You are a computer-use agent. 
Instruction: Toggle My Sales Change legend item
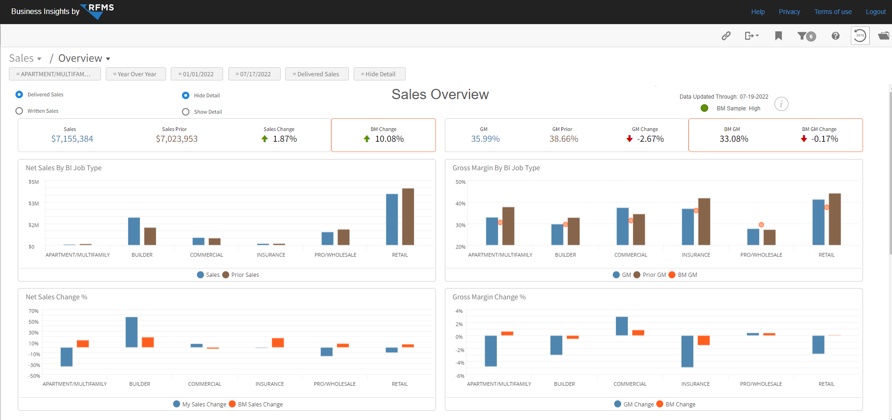200,404
